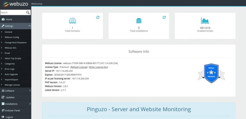The height and width of the screenshot is (119, 246).
Task: Click the Webuzo logo
Action: click(15, 4)
